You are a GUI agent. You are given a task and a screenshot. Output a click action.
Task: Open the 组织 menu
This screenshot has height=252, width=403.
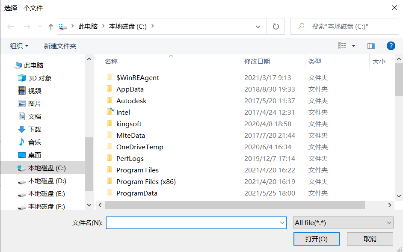(x=19, y=46)
